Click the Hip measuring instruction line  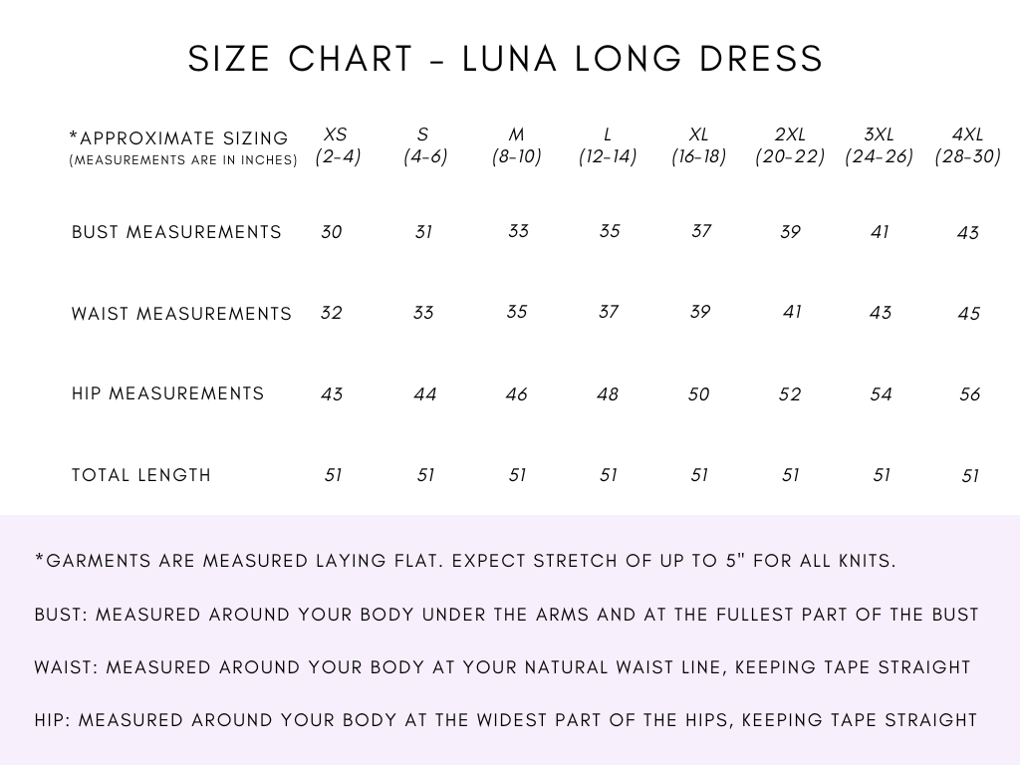(x=506, y=719)
